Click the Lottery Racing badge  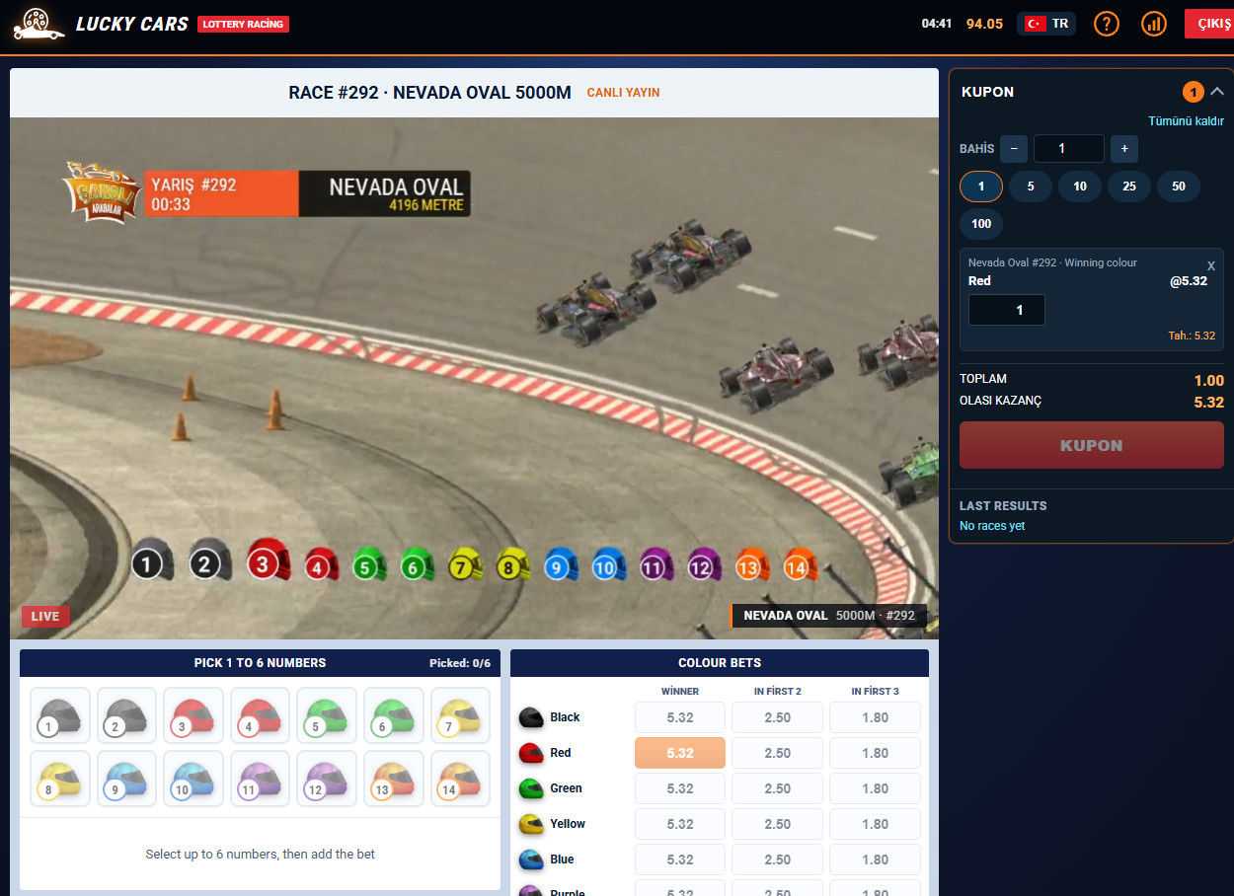click(x=244, y=24)
